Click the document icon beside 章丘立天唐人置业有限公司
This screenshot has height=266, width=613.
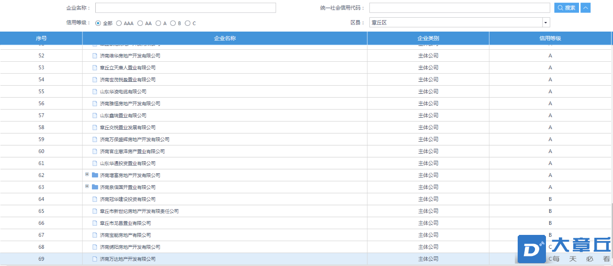[x=95, y=68]
